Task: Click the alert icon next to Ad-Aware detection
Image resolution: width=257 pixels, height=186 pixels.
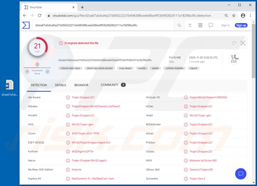Action: point(68,97)
